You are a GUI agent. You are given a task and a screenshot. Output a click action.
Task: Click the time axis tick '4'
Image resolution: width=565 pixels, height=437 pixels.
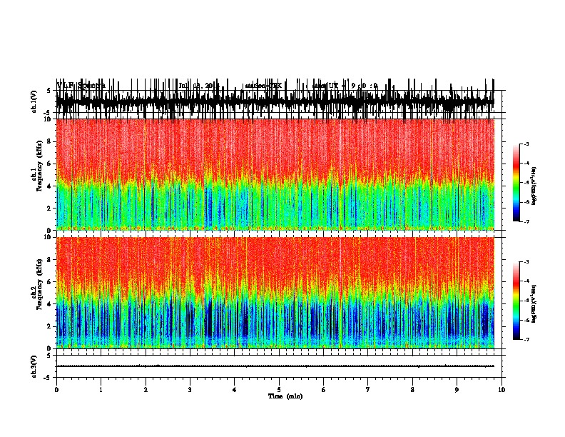(235, 390)
